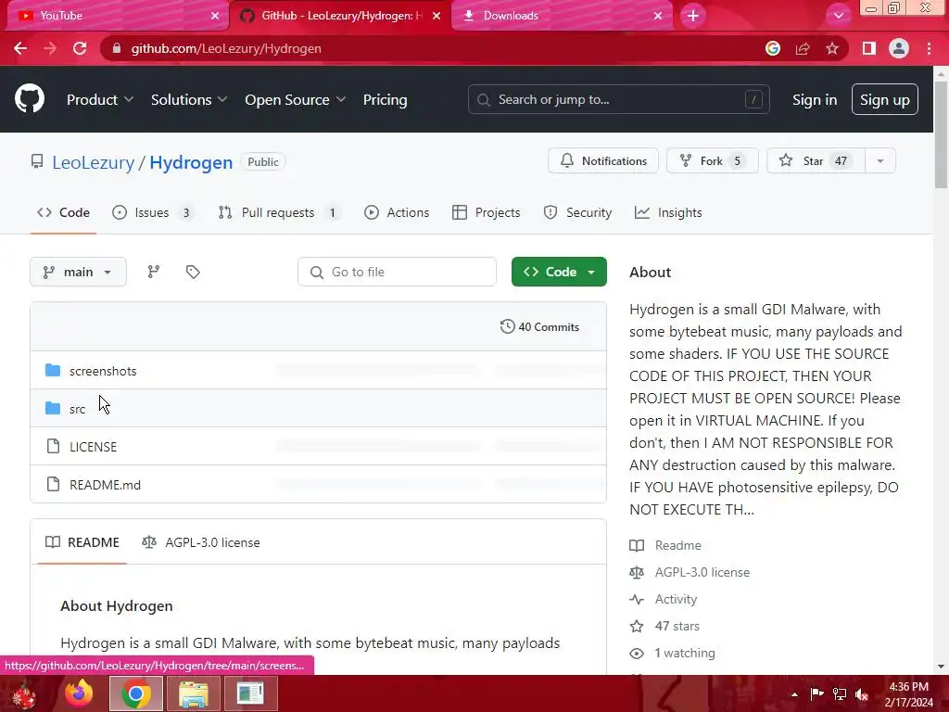This screenshot has width=949, height=712.
Task: Close the Downloads tab
Action: click(658, 16)
